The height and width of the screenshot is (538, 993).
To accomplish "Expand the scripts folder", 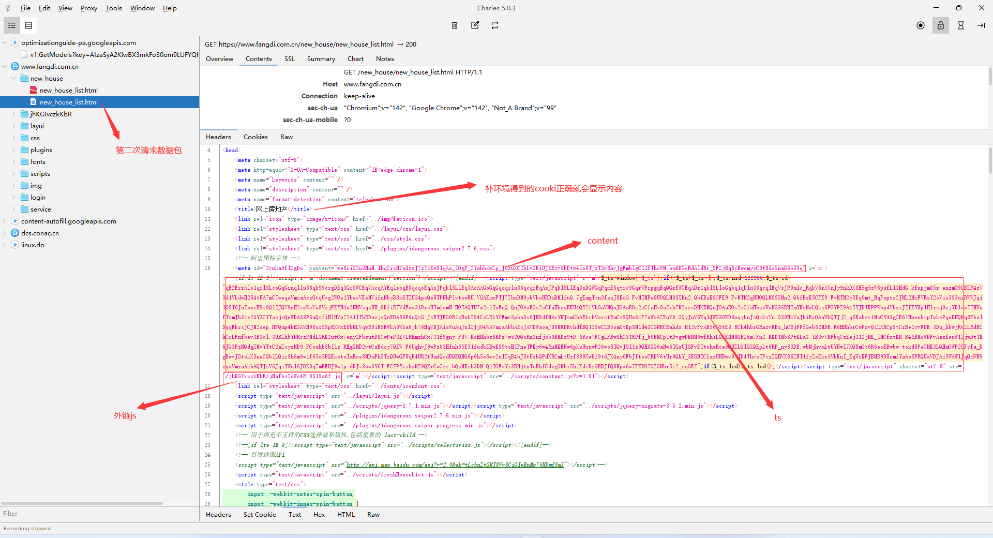I will [x=14, y=173].
